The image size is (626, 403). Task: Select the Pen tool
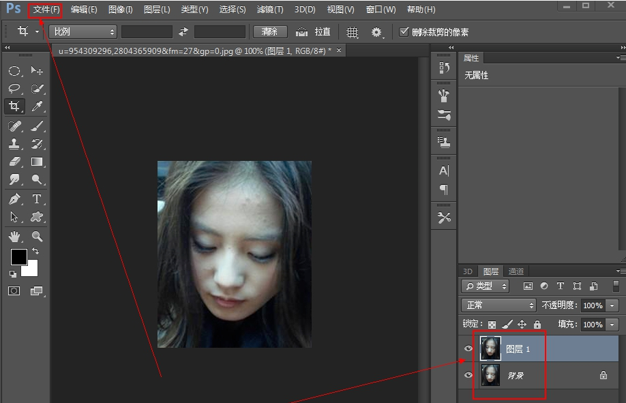(14, 199)
